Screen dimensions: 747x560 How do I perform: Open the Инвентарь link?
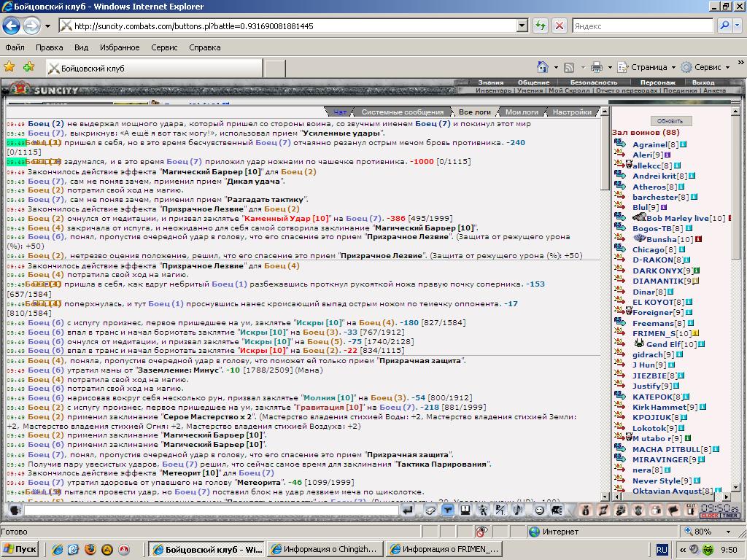pos(494,90)
